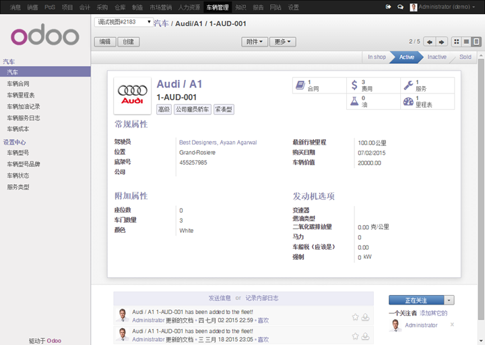The width and height of the screenshot is (485, 345).
Task: Click the 编辑 edit button
Action: point(105,42)
